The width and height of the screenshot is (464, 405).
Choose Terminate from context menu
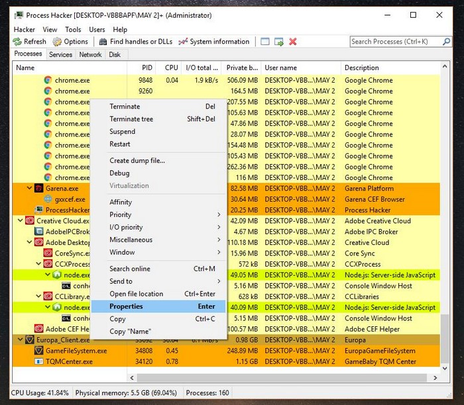tap(158, 107)
